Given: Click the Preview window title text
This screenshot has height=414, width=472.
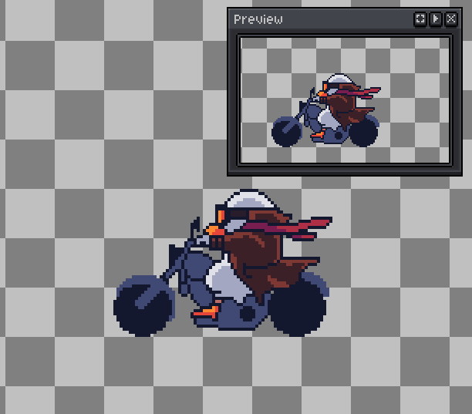Looking at the screenshot, I should tap(258, 19).
